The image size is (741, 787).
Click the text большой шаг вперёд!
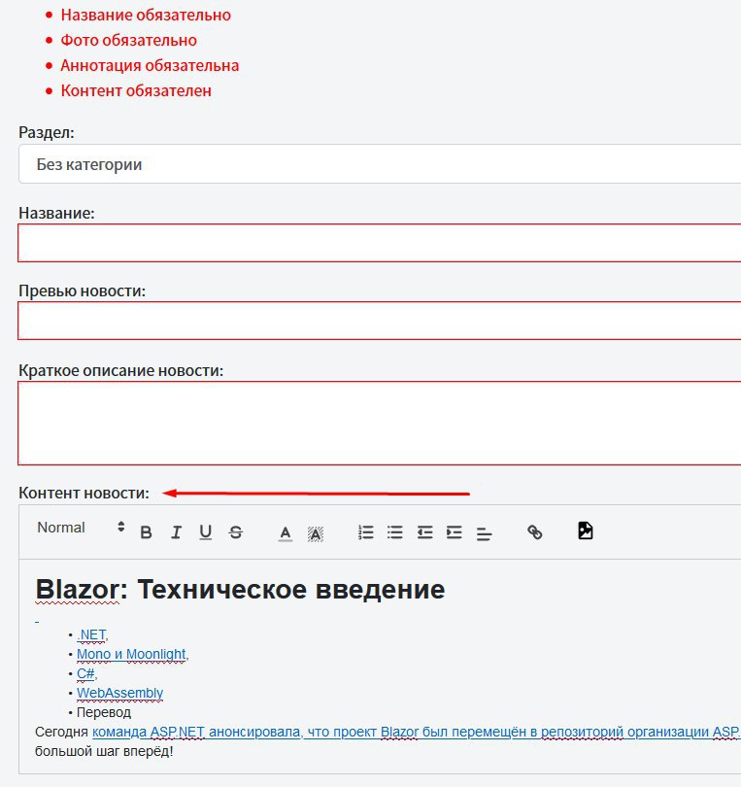(x=104, y=751)
